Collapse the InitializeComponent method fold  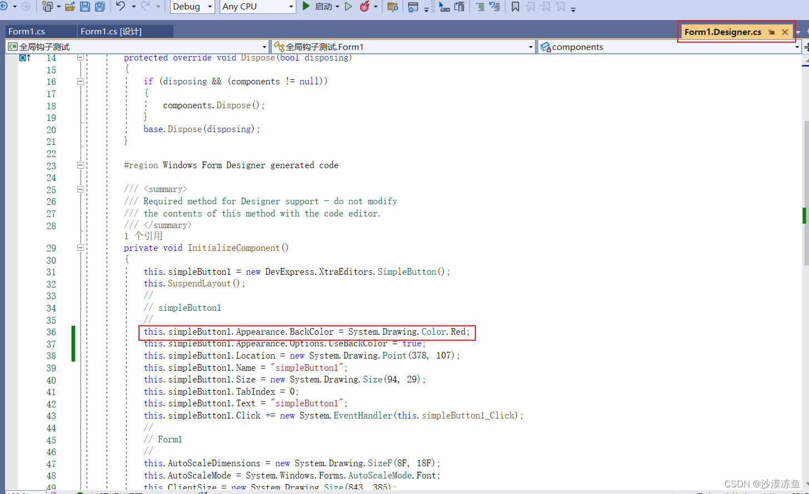coord(80,248)
